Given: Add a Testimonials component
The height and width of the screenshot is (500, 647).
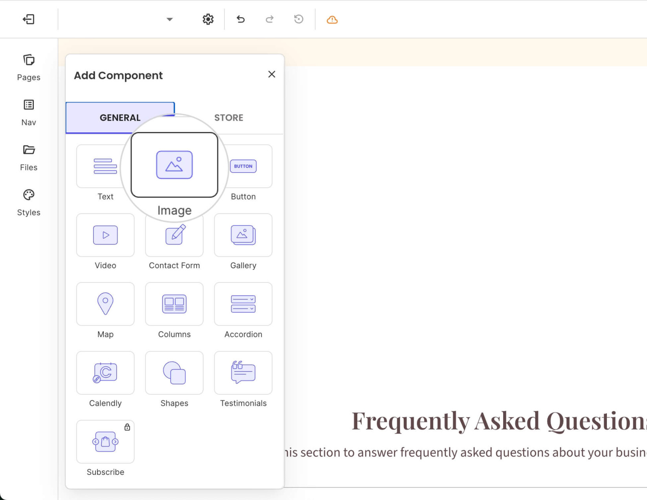Looking at the screenshot, I should pyautogui.click(x=243, y=373).
